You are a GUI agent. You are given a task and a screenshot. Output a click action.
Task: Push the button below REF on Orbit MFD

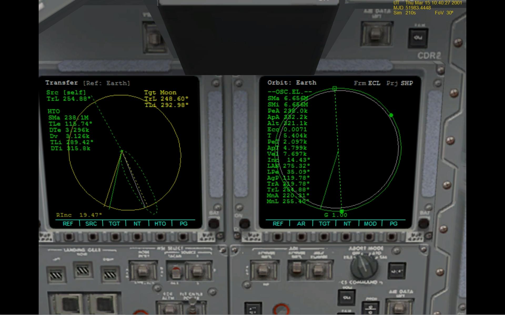coord(278,237)
